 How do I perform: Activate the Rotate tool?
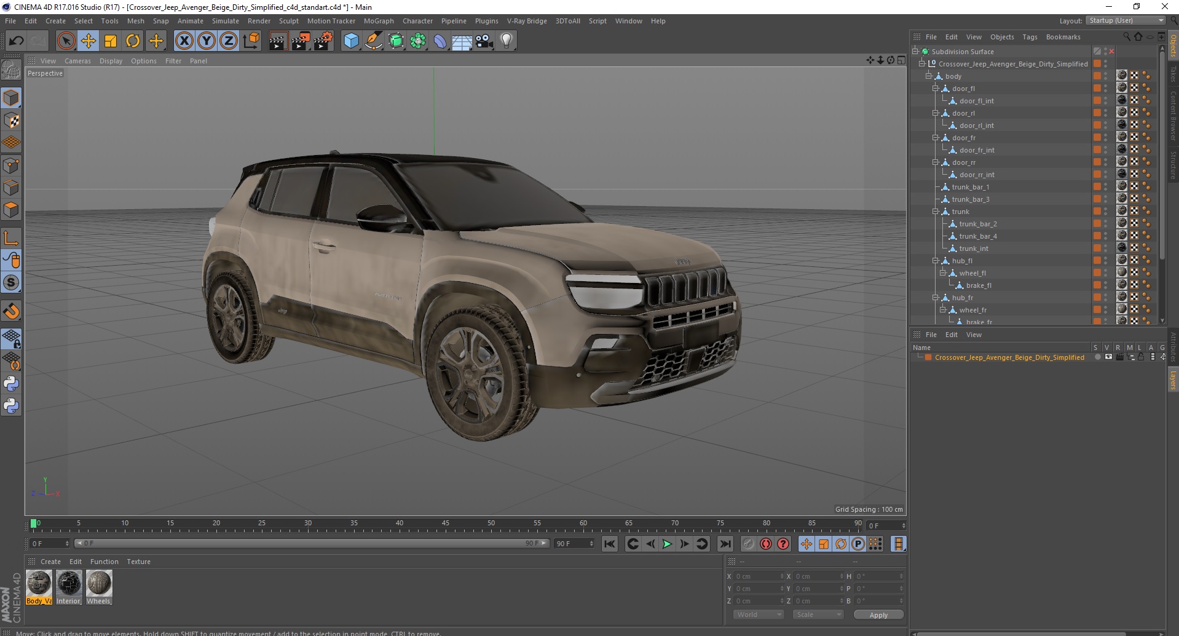[x=133, y=41]
